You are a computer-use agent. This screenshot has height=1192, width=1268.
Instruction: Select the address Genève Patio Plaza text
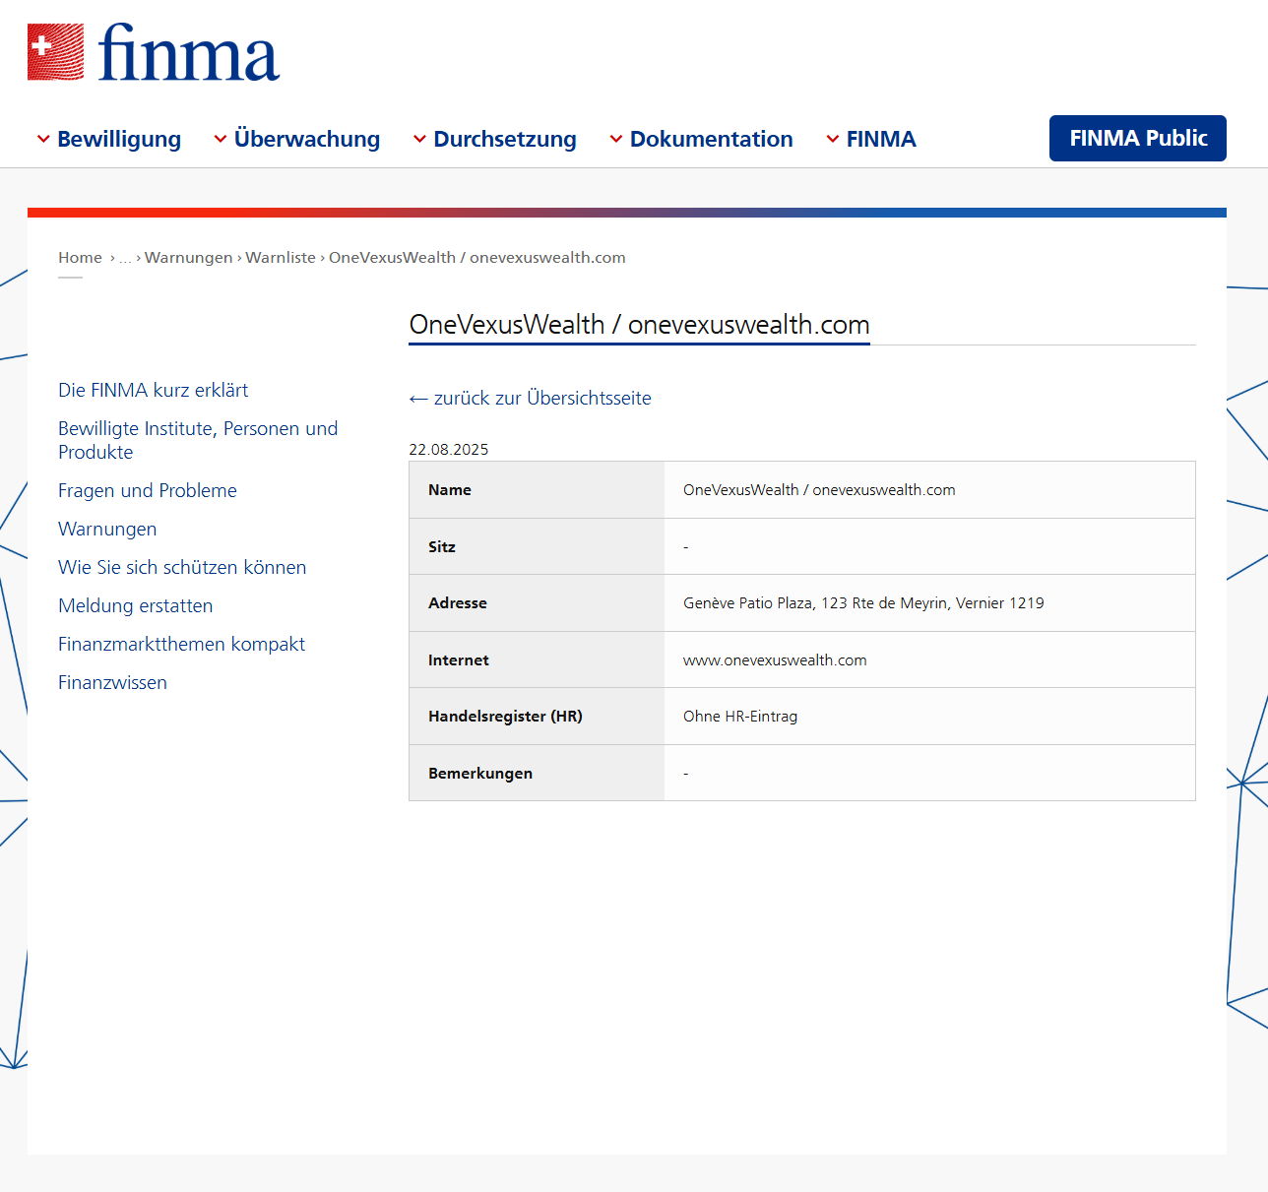click(863, 603)
